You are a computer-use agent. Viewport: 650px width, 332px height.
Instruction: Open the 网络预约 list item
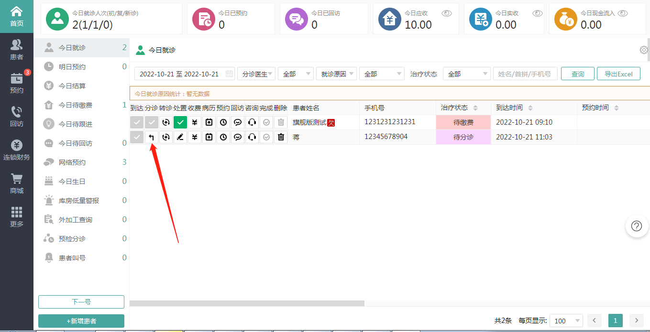pyautogui.click(x=81, y=162)
